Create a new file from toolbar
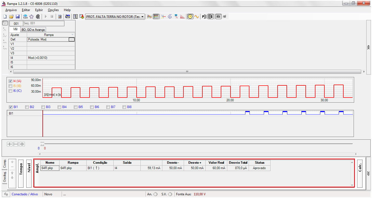 [5, 16]
